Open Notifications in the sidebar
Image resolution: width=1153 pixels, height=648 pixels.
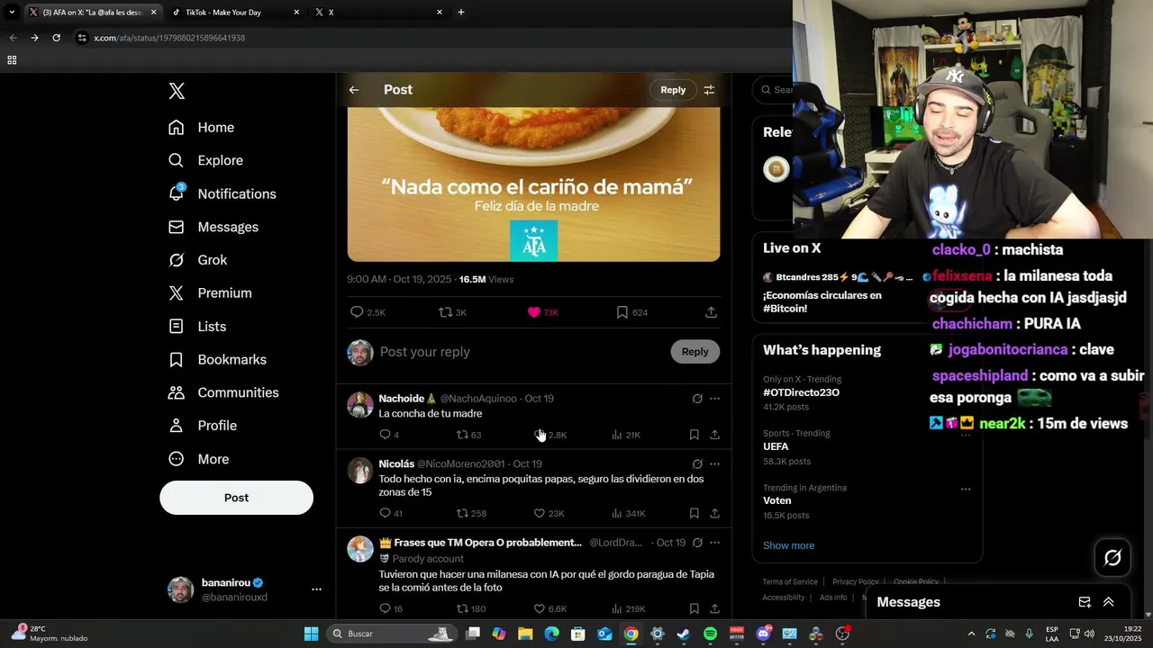[x=222, y=193]
